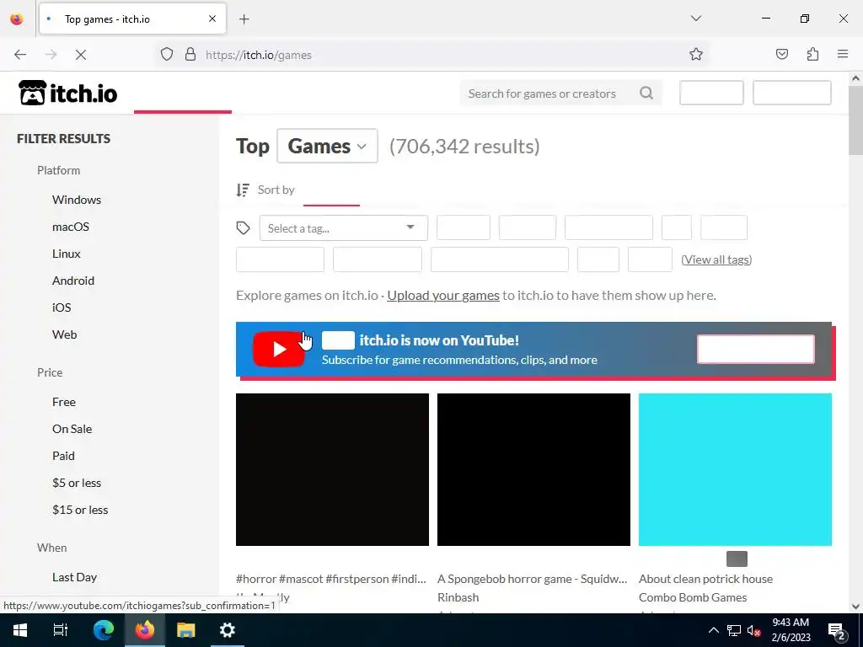Open Task View on the taskbar
863x647 pixels.
61,630
